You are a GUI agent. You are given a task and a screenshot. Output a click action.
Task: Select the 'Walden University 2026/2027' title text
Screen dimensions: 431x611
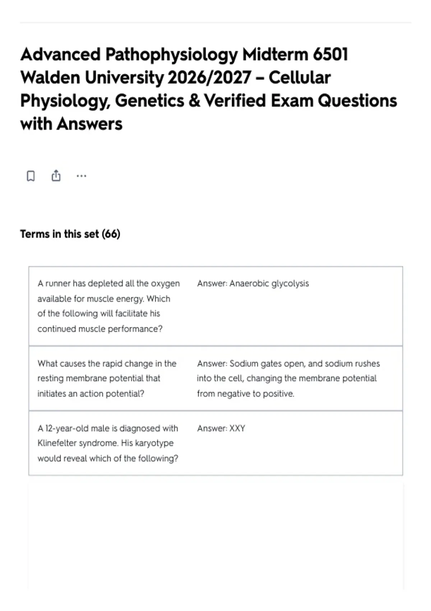tap(136, 78)
